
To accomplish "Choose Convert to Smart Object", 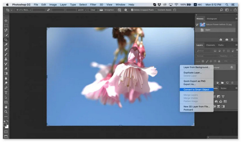I will click(197, 90).
